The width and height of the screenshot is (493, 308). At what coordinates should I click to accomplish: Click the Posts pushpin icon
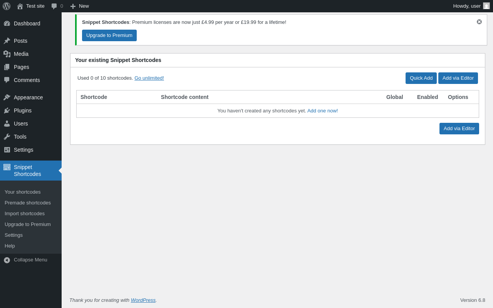[7, 41]
